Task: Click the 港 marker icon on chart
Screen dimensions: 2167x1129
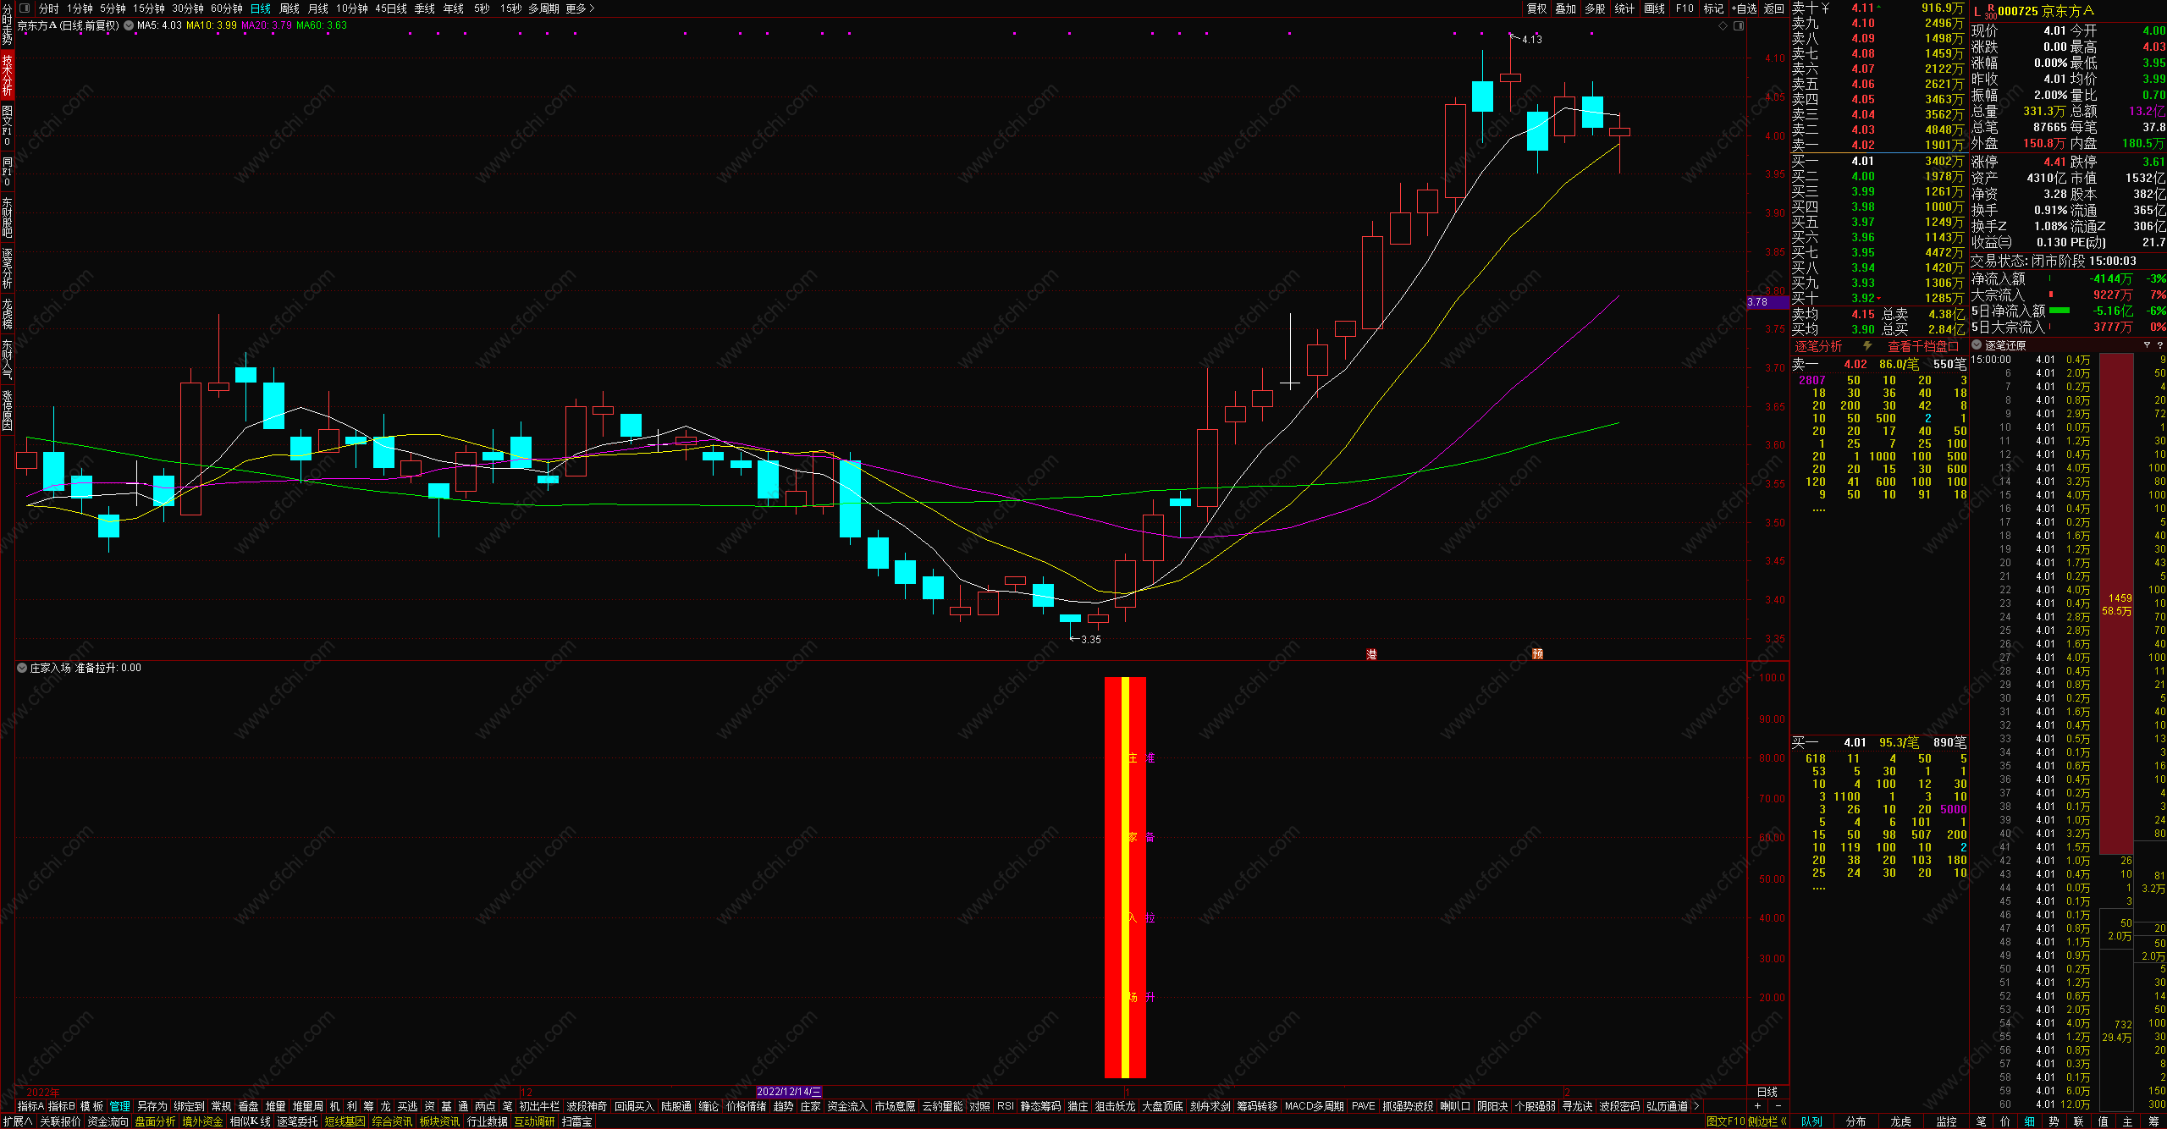Action: pos(1371,654)
